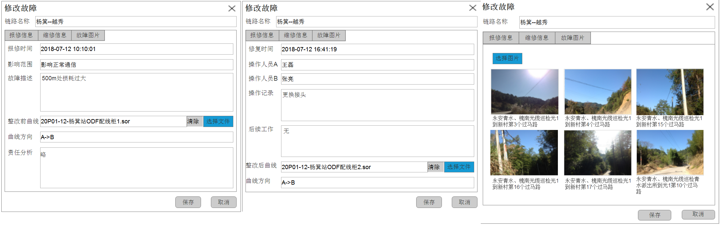Click the 选择图片 button

point(507,58)
